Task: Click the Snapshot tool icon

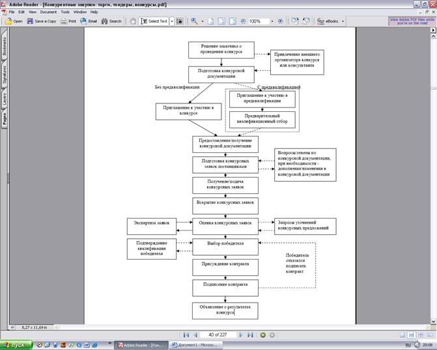Action: point(180,21)
